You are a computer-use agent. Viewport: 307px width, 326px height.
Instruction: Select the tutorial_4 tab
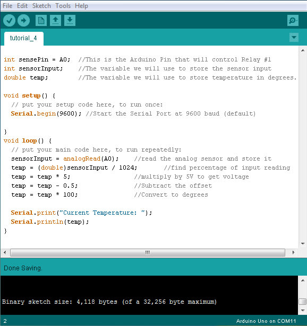point(23,38)
